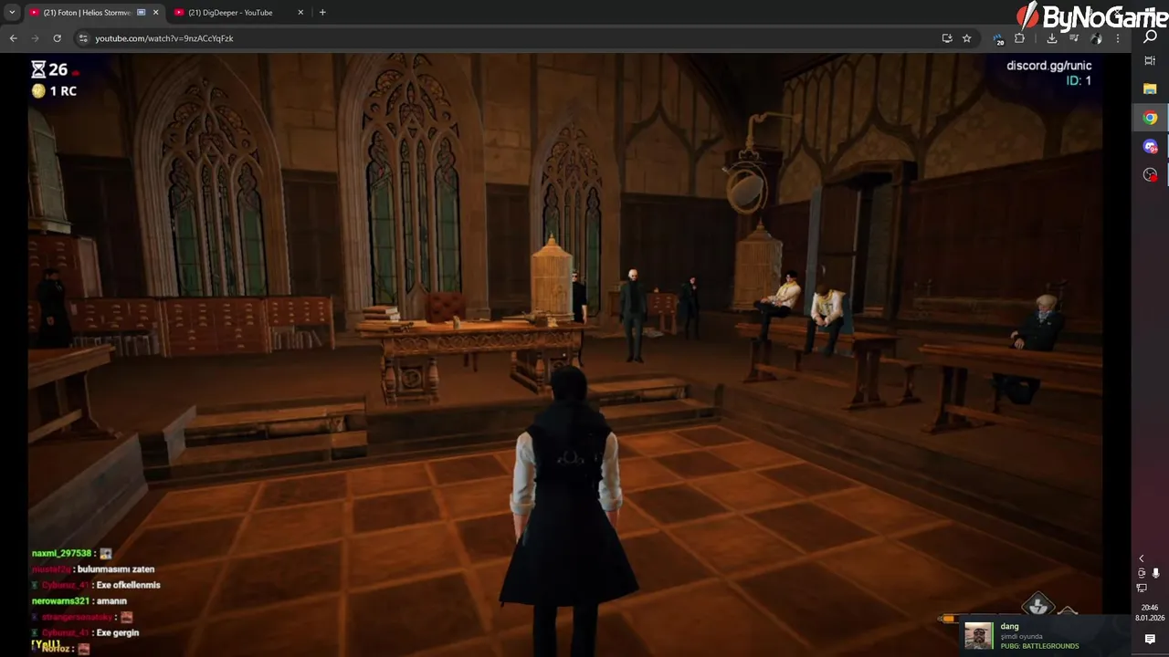The height and width of the screenshot is (657, 1169).
Task: Click the hourglass timer showing 26
Action: point(49,69)
